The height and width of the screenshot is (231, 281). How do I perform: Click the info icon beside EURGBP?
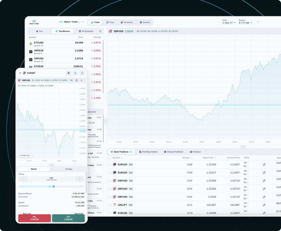click(69, 73)
